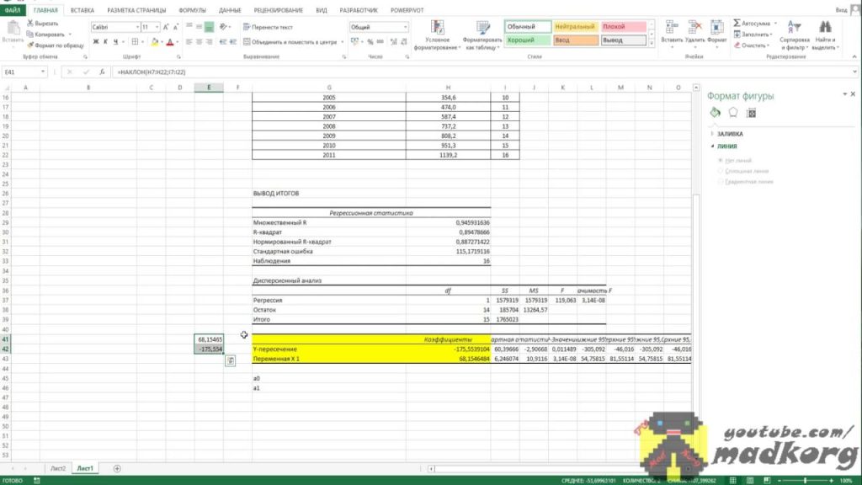Switch to the ФОРМУЛЫ ribbon tab
The image size is (862, 485).
[192, 9]
